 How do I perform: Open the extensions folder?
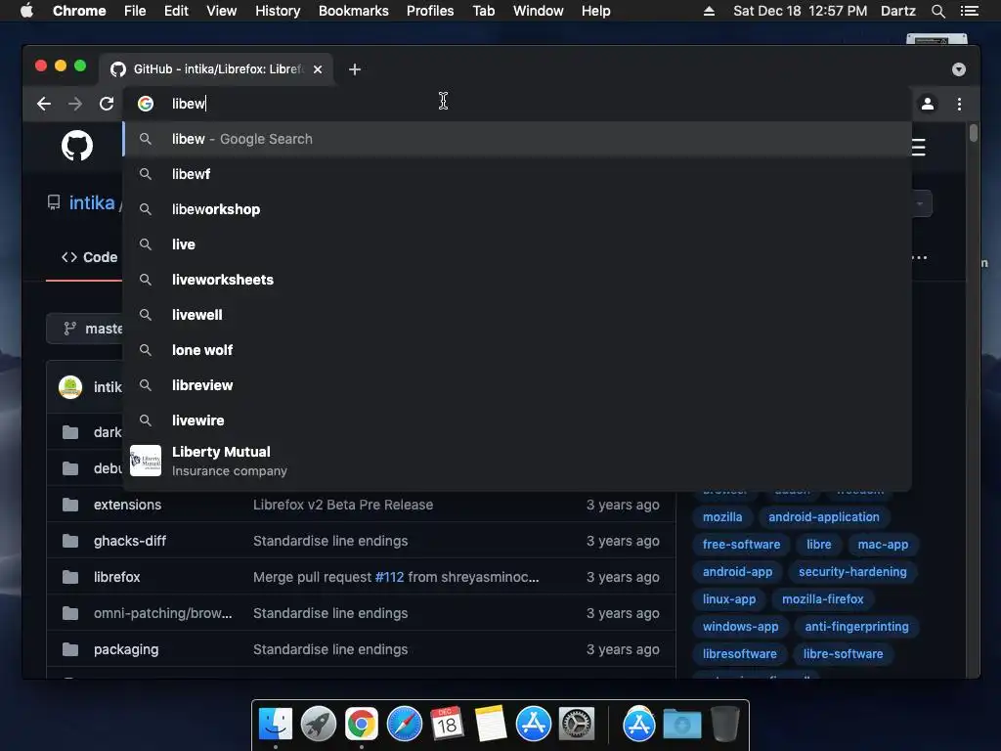pos(127,505)
